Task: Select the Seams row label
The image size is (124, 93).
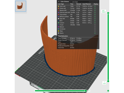Action: [61, 33]
